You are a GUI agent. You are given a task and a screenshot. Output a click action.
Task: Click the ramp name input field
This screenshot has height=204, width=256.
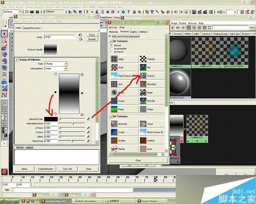59,37
